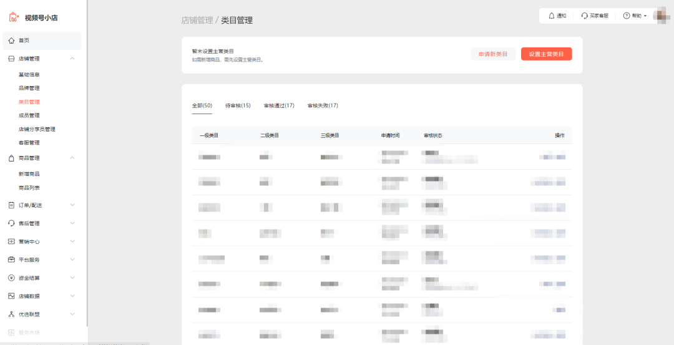Open 商品列表 in the sidebar

29,188
